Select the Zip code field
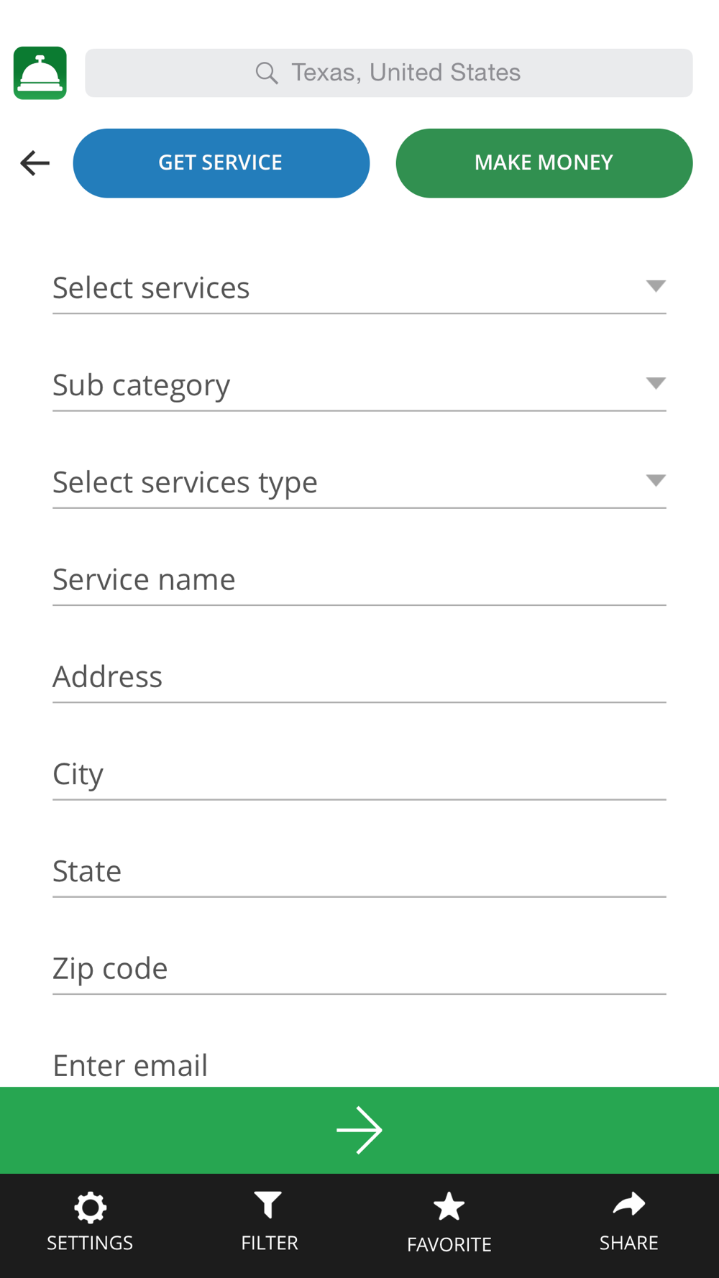 point(359,968)
